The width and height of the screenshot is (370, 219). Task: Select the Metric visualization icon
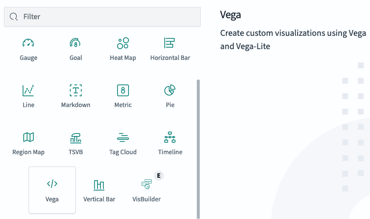123,90
